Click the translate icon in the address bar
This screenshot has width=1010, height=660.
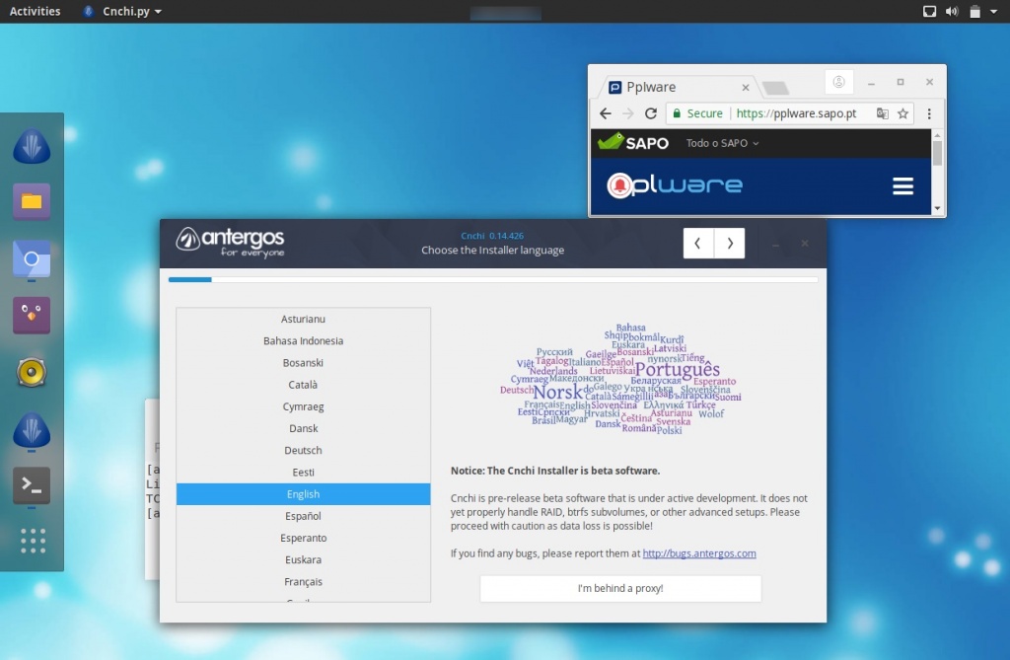click(x=883, y=113)
